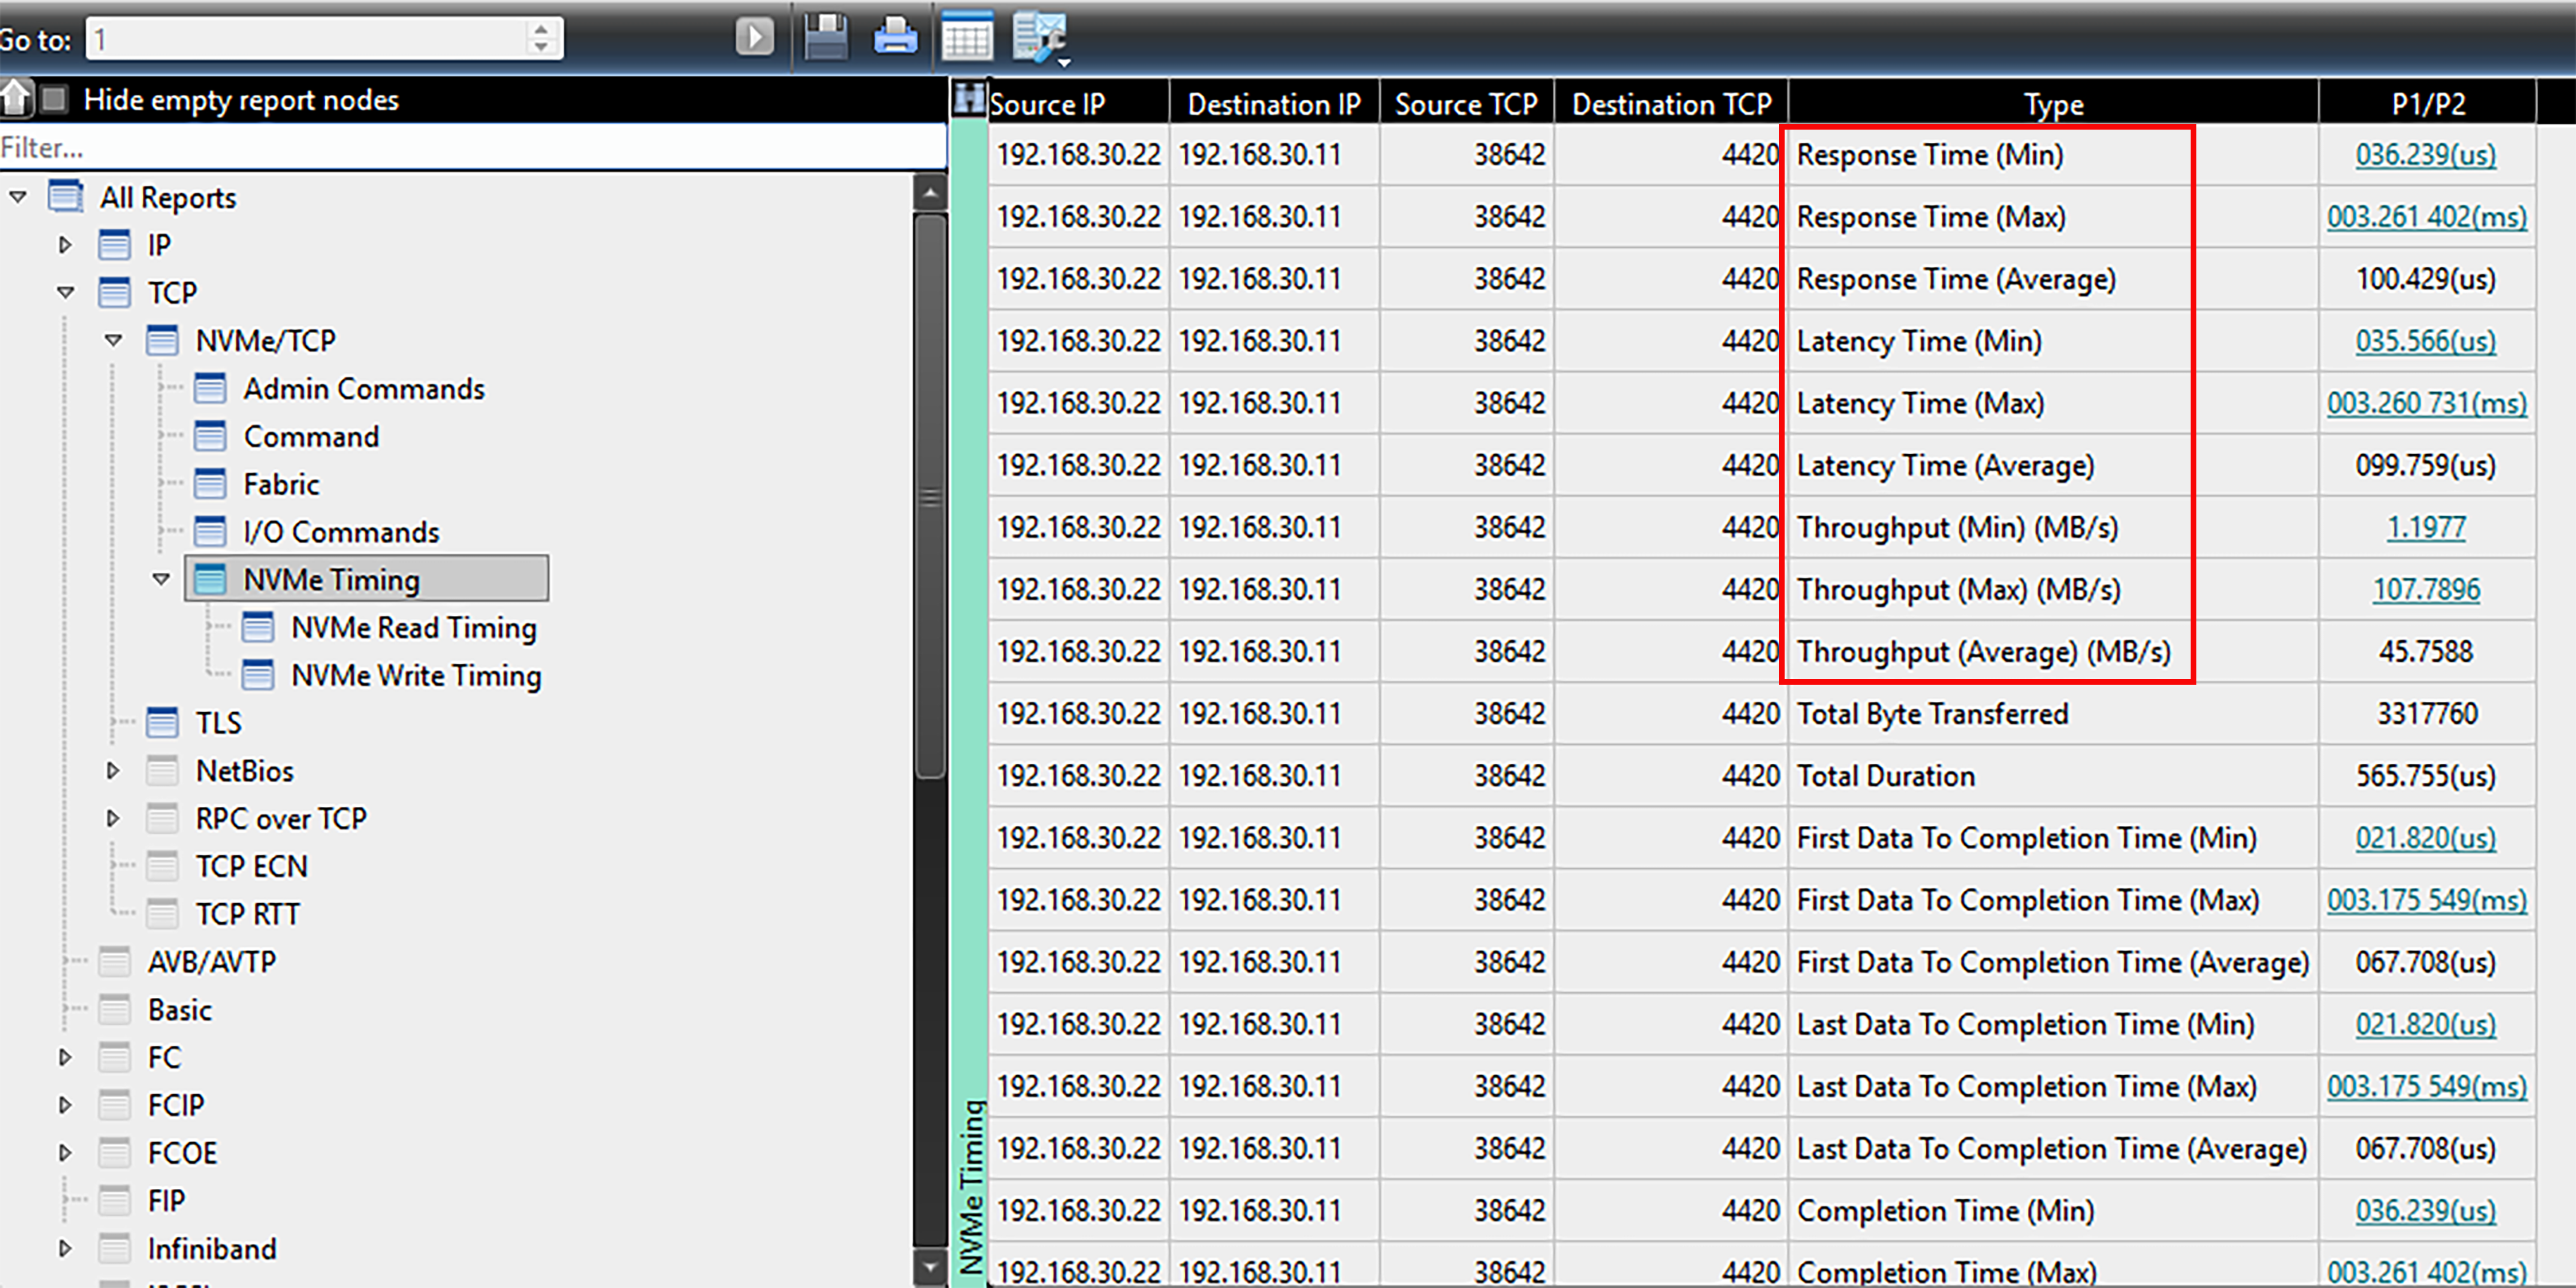Image resolution: width=2576 pixels, height=1288 pixels.
Task: Expand the NetBios tree node
Action: (113, 771)
